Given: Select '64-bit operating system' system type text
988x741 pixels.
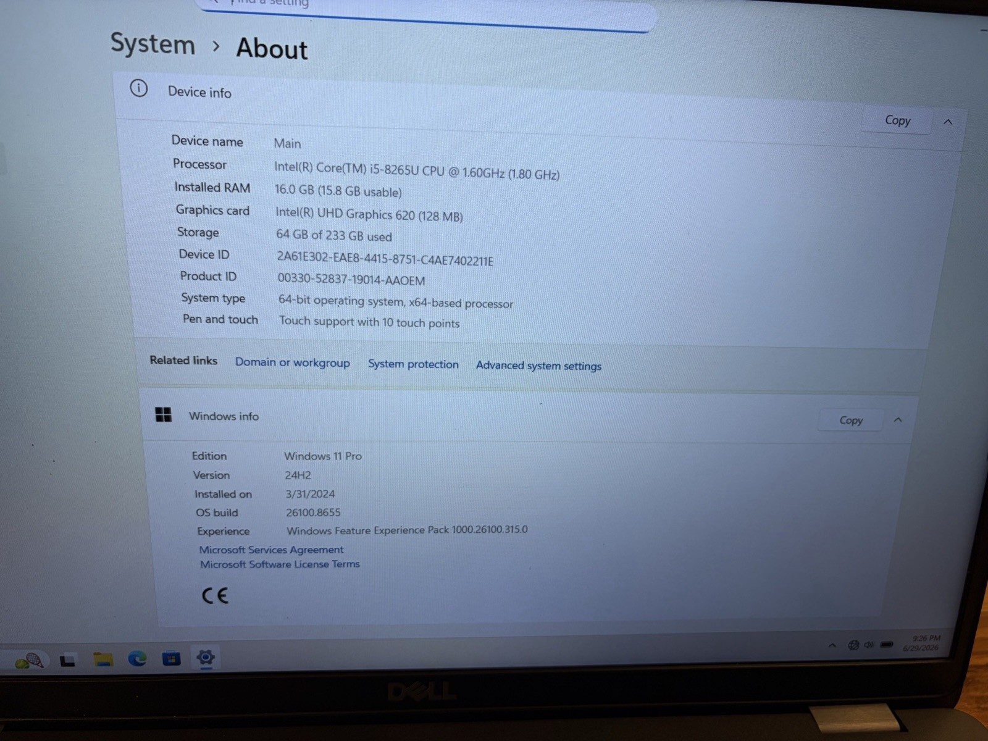Looking at the screenshot, I should pos(341,301).
